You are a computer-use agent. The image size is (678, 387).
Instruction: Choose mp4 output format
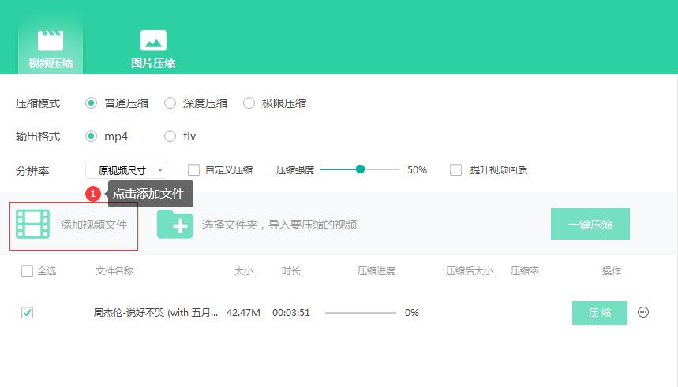tap(91, 136)
